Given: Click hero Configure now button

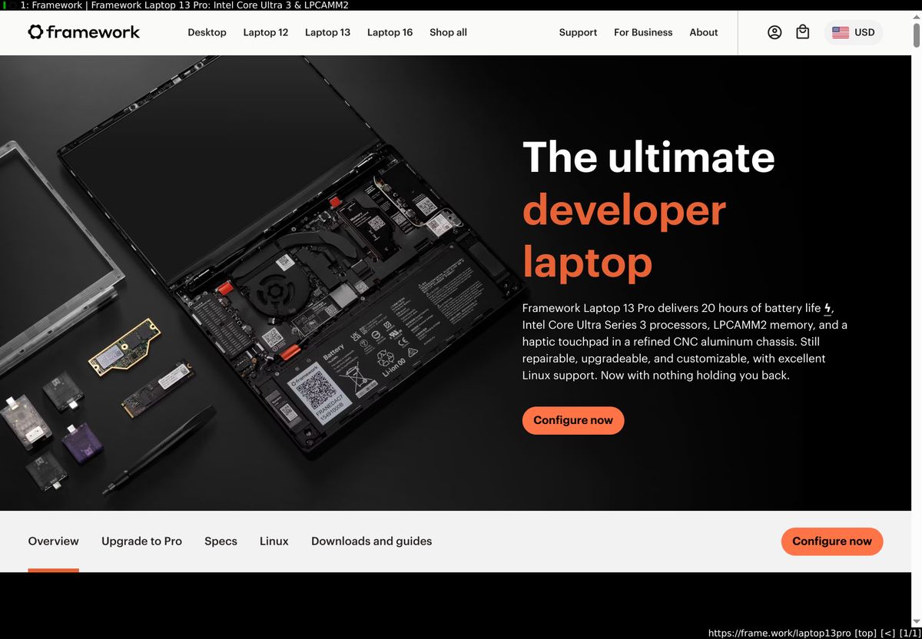Looking at the screenshot, I should [x=573, y=420].
